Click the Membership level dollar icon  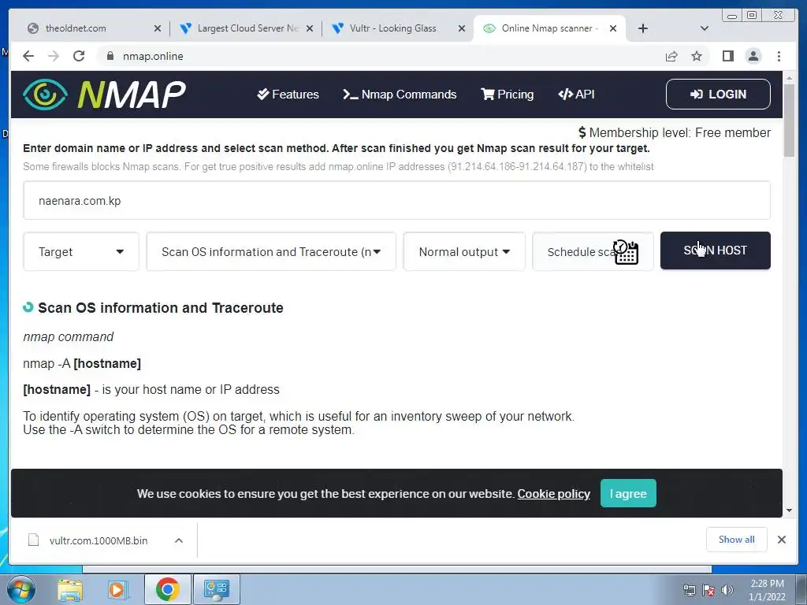[582, 132]
